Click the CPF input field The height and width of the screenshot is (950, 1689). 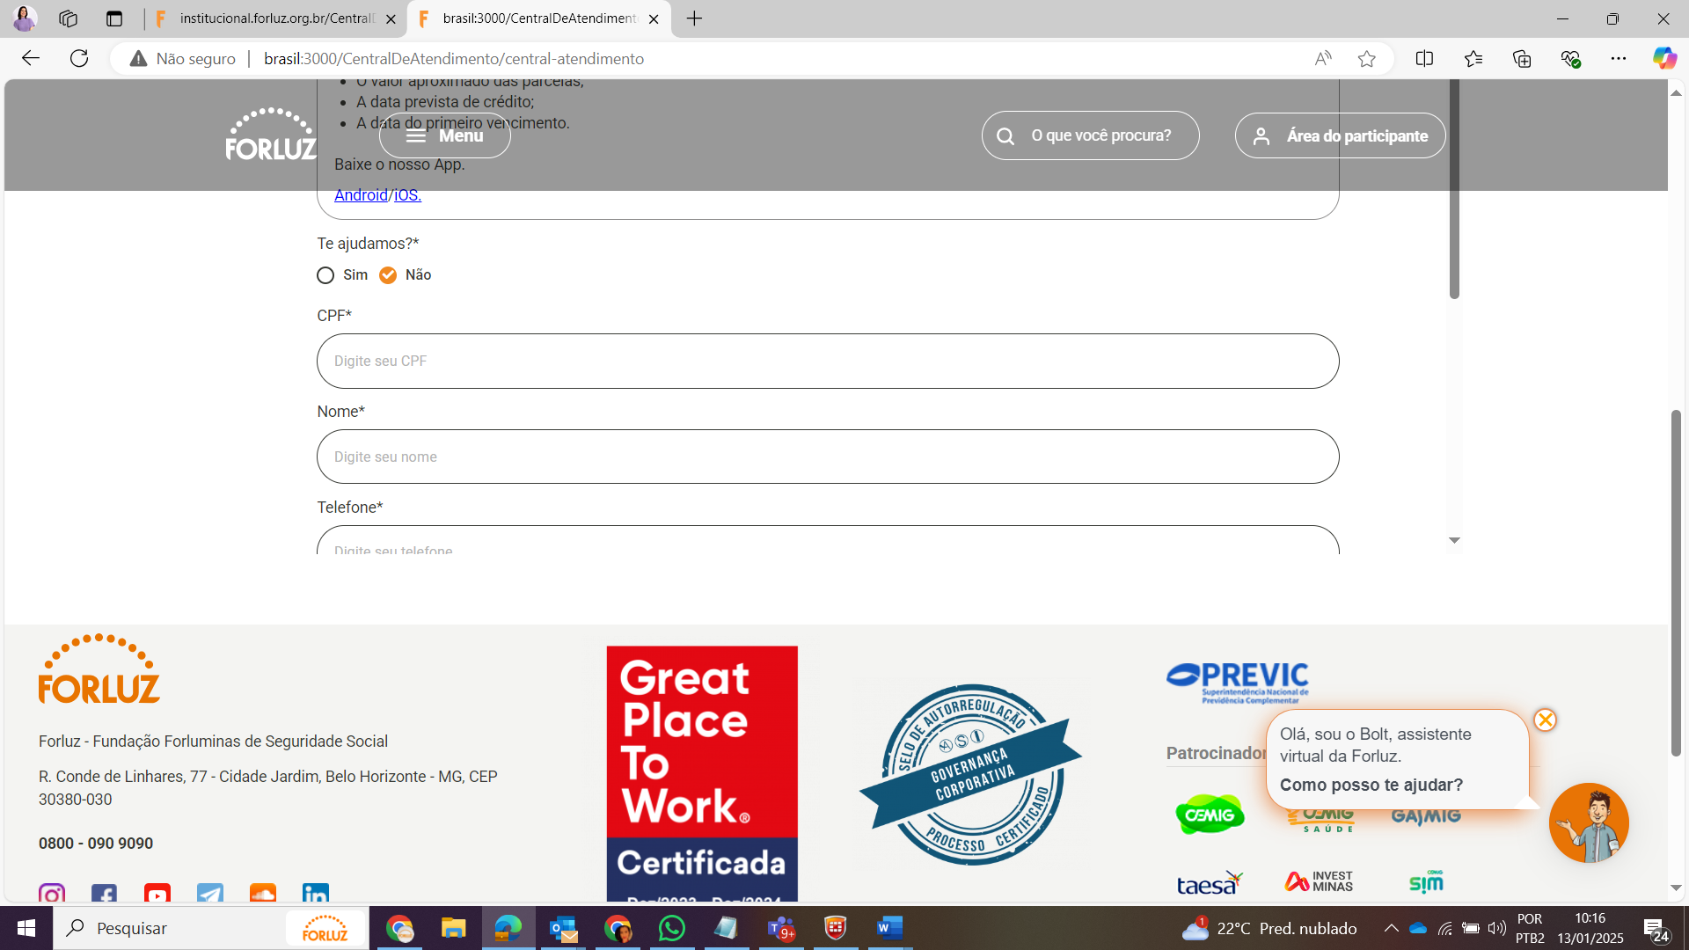click(827, 361)
